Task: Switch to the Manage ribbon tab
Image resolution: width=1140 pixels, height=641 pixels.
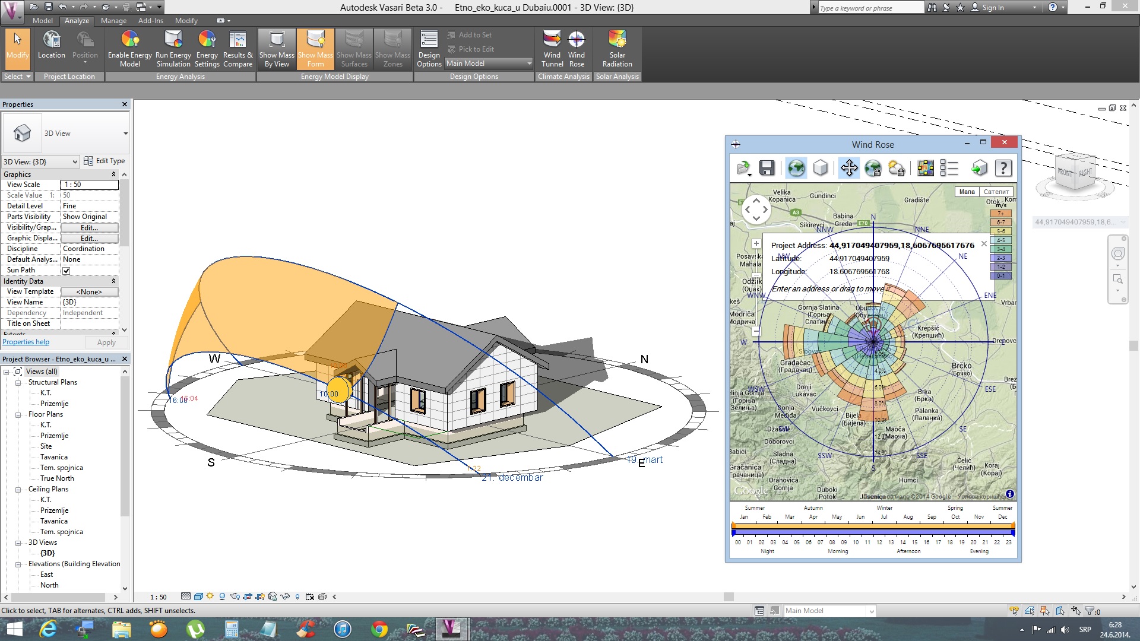Action: (113, 21)
